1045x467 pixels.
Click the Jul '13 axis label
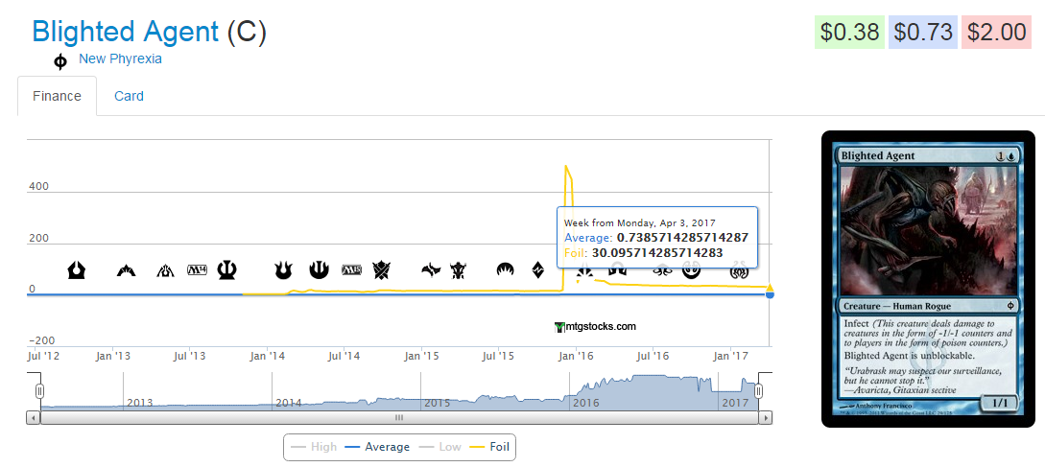190,356
